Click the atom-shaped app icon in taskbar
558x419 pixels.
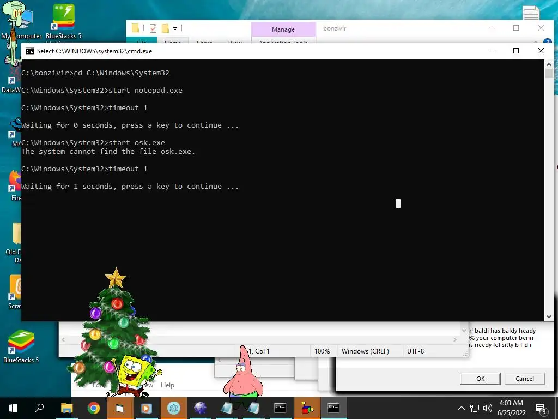[x=174, y=408]
